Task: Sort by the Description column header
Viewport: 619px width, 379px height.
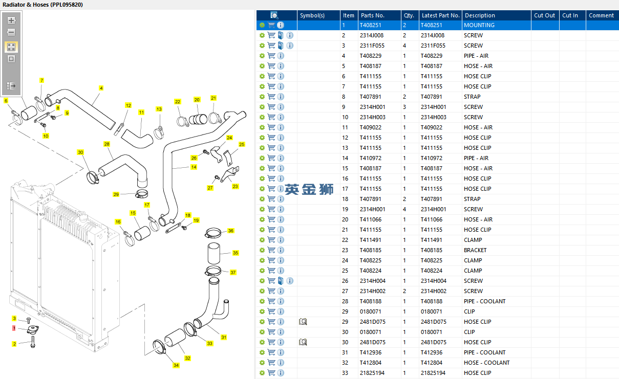Action: pyautogui.click(x=497, y=15)
